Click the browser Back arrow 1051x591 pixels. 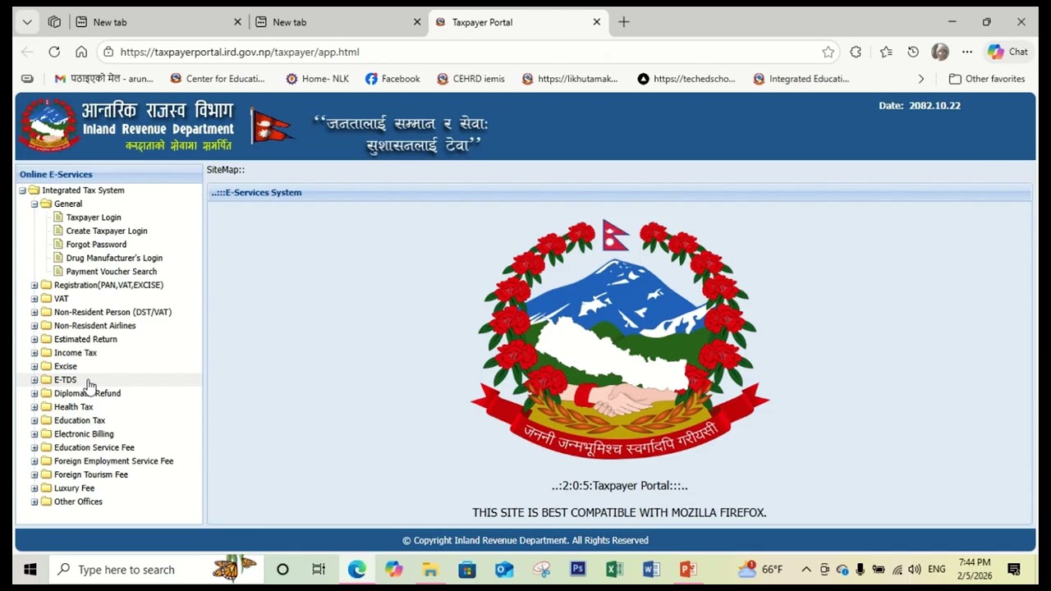coord(27,52)
